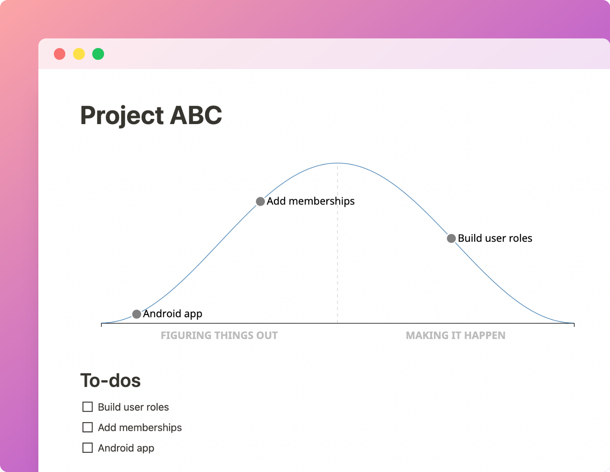This screenshot has height=472, width=610.
Task: Click the To-dos heading
Action: pyautogui.click(x=110, y=380)
